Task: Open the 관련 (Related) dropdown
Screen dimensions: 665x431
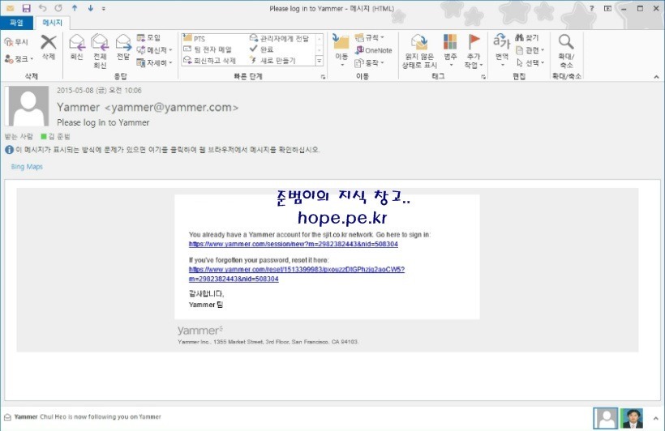Action: pos(530,50)
